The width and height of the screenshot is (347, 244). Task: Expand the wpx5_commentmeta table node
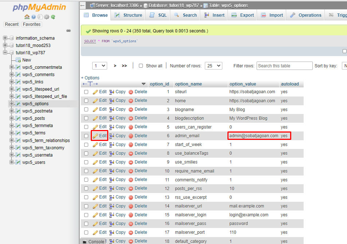point(12,67)
